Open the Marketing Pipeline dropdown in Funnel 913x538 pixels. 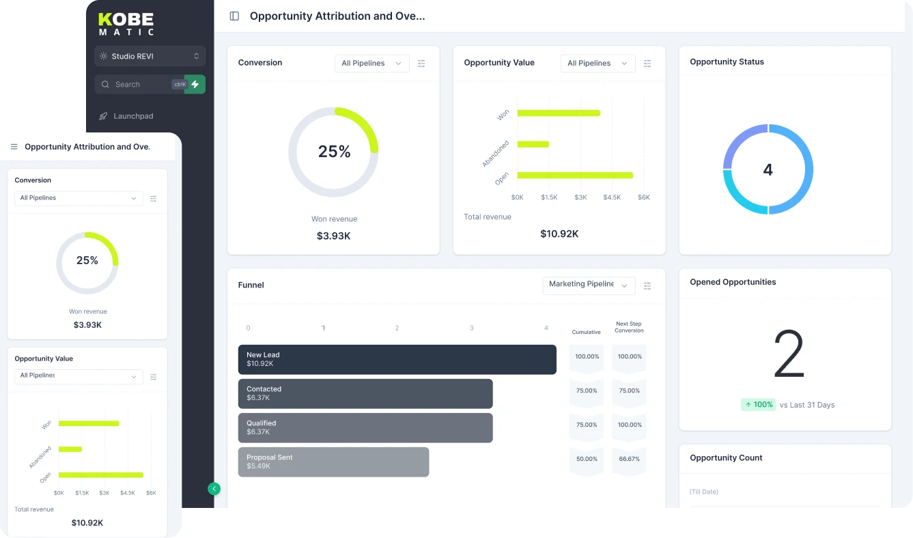click(x=588, y=285)
